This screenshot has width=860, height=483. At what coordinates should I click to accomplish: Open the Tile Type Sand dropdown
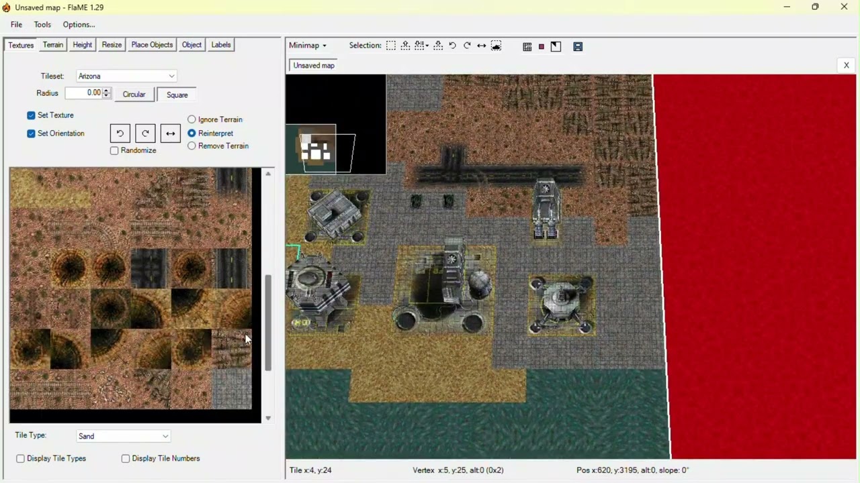(124, 436)
